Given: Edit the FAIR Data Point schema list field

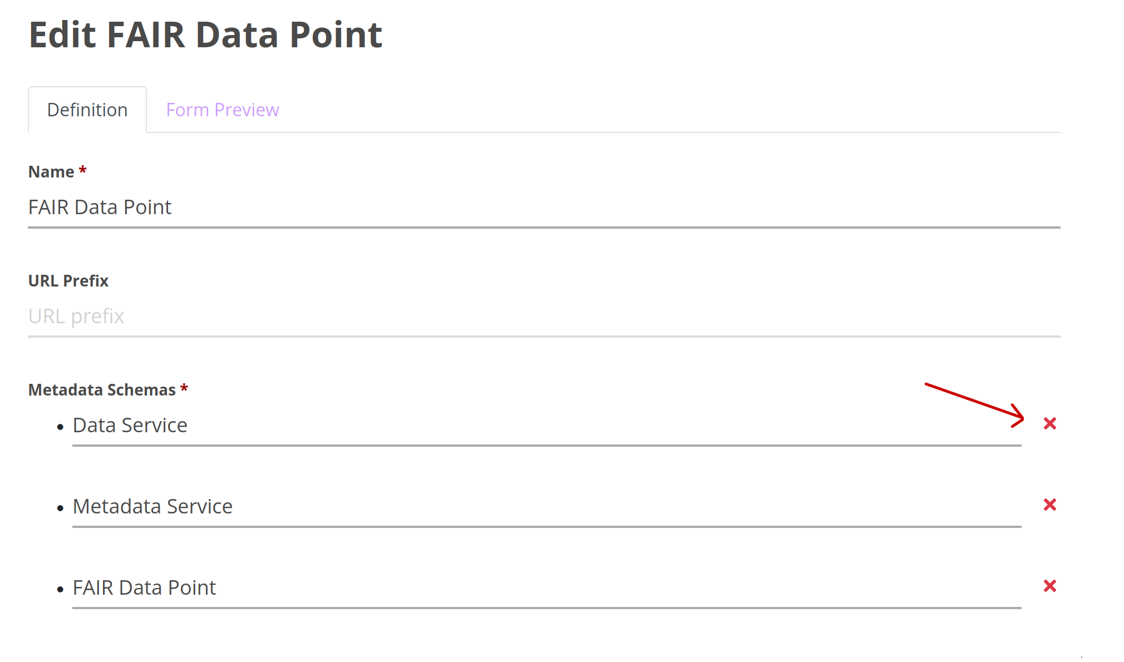Looking at the screenshot, I should (547, 588).
